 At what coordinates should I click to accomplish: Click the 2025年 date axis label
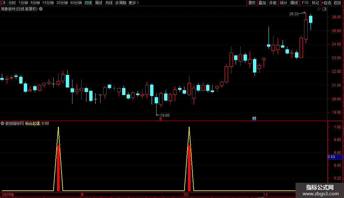(x=8, y=194)
